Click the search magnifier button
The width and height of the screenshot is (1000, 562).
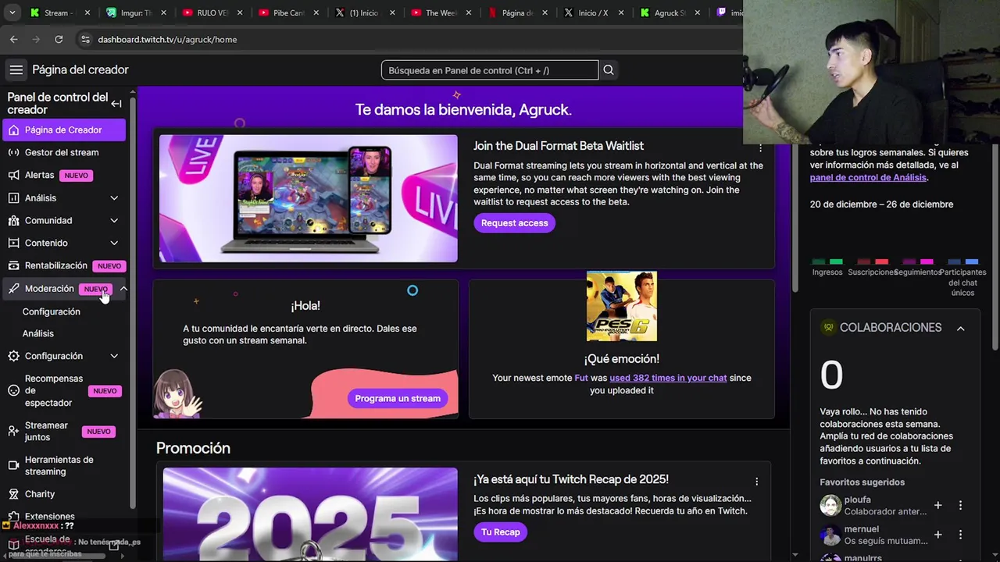609,70
